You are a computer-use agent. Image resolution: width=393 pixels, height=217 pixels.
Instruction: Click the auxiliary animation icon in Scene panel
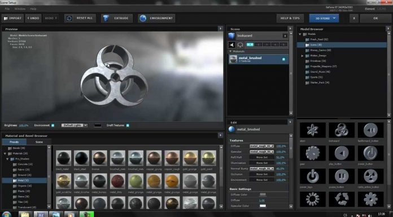click(232, 45)
